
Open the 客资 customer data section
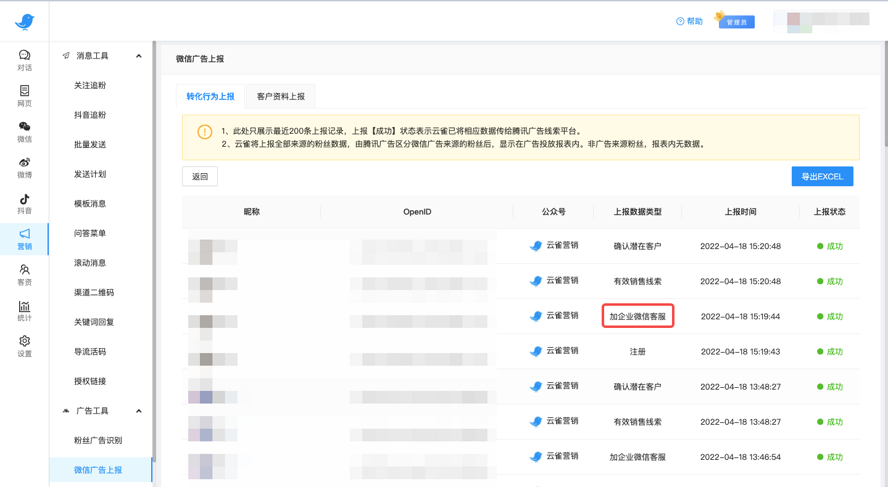coord(24,275)
